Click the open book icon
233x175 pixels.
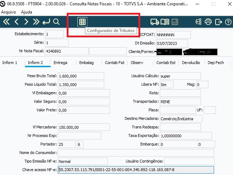pyautogui.click(x=165, y=22)
